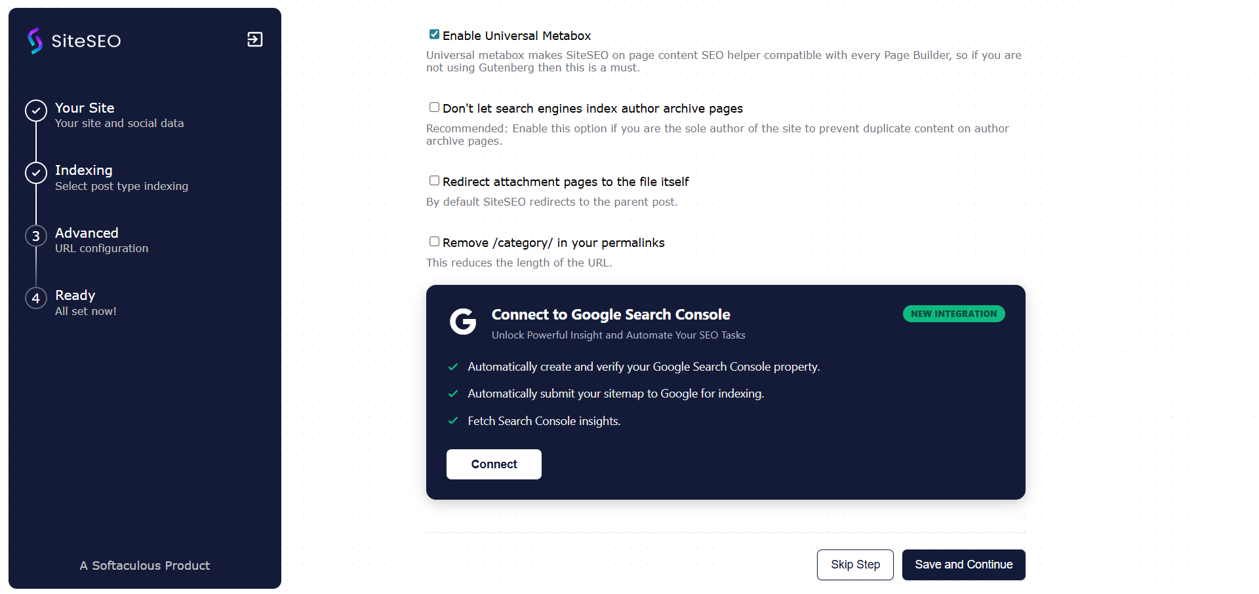The image size is (1259, 594).
Task: Click the Your Site completed checkmark circle
Action: point(35,111)
